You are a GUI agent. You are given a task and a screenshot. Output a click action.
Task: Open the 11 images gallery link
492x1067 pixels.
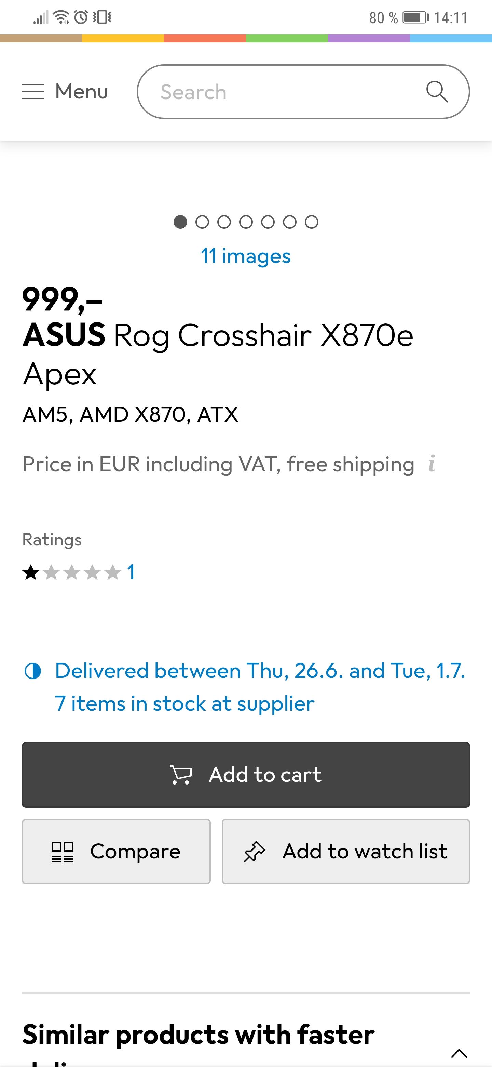(x=246, y=256)
